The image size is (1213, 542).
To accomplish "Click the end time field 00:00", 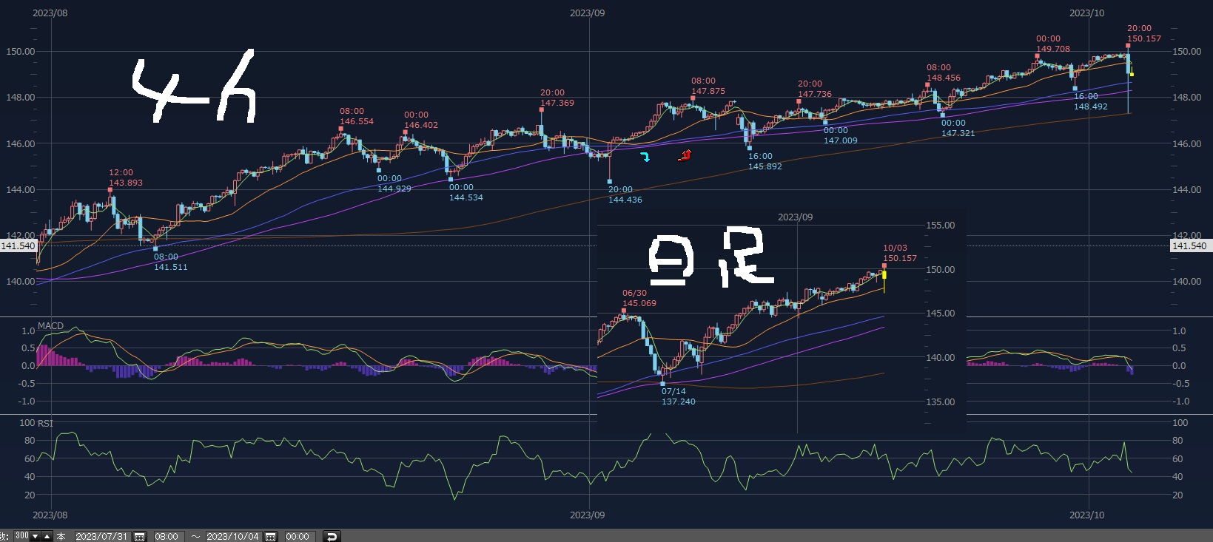I will (300, 537).
